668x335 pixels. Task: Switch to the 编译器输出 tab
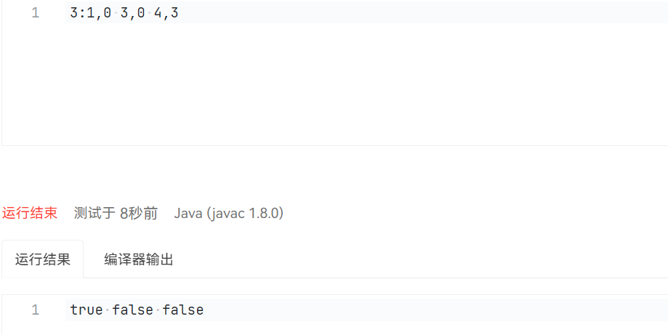(138, 259)
